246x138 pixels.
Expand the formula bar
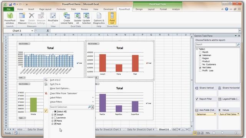[x=240, y=31]
